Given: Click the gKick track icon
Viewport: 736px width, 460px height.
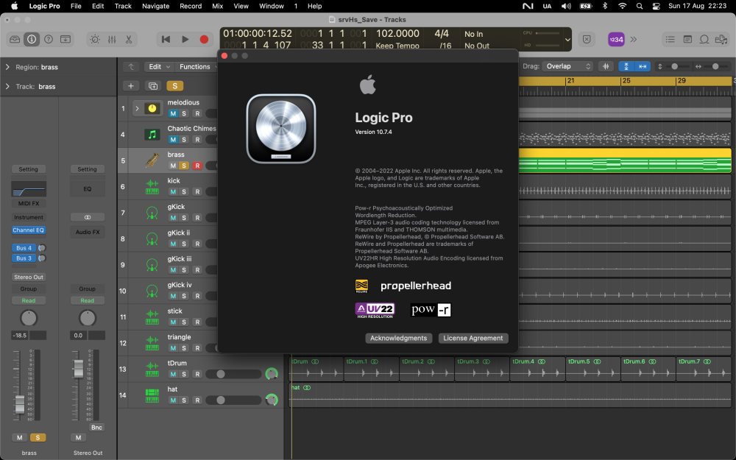Looking at the screenshot, I should (x=152, y=213).
